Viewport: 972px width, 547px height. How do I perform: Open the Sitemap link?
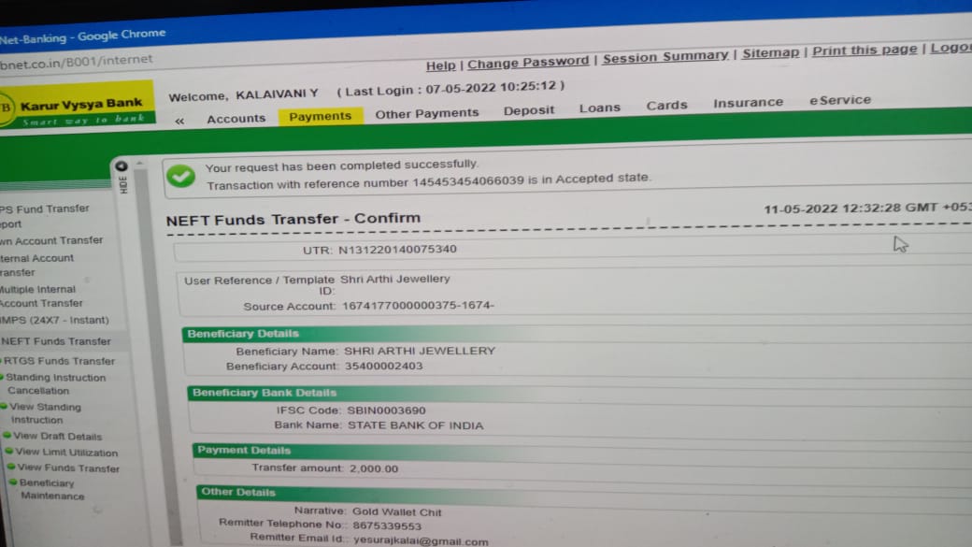tap(770, 53)
